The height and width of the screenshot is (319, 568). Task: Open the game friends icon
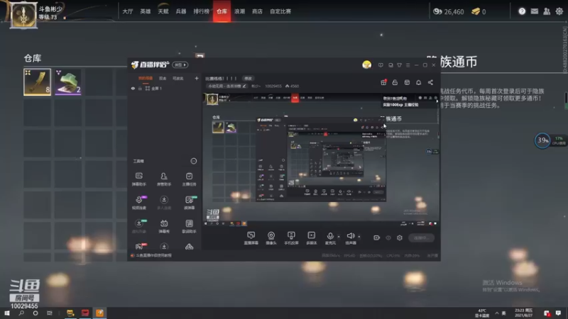coord(547,11)
